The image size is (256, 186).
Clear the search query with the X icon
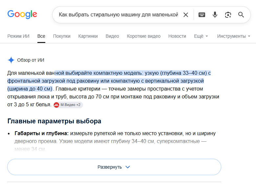tap(186, 15)
